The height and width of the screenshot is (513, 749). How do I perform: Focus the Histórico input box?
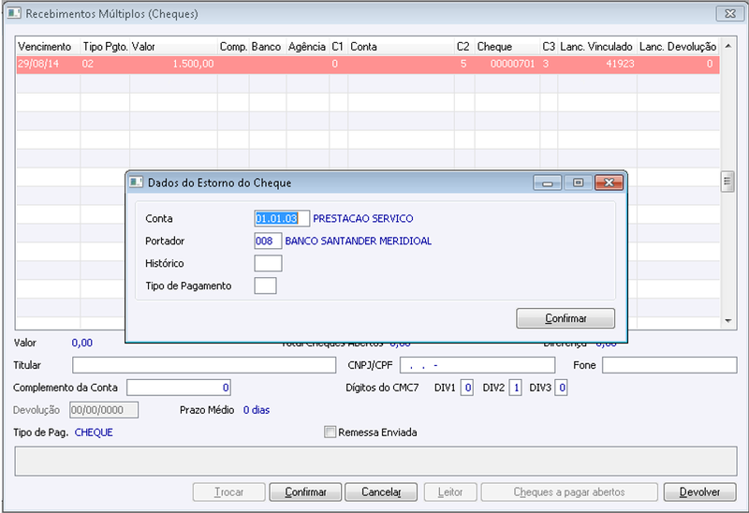pyautogui.click(x=268, y=263)
